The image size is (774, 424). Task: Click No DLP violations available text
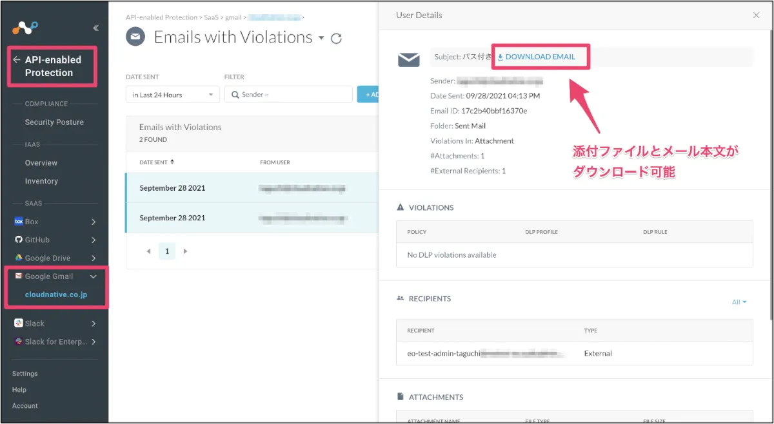pos(451,255)
